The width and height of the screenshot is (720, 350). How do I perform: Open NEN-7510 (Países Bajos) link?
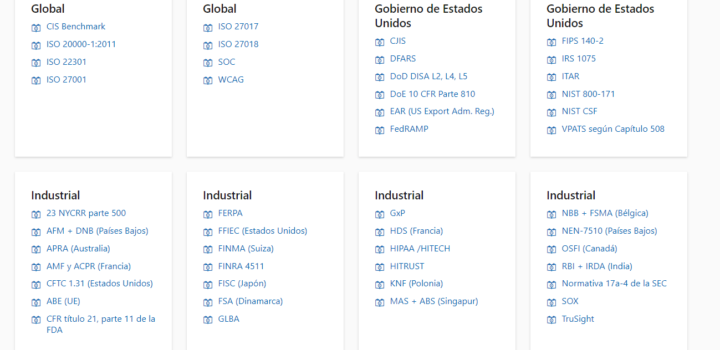click(x=610, y=231)
